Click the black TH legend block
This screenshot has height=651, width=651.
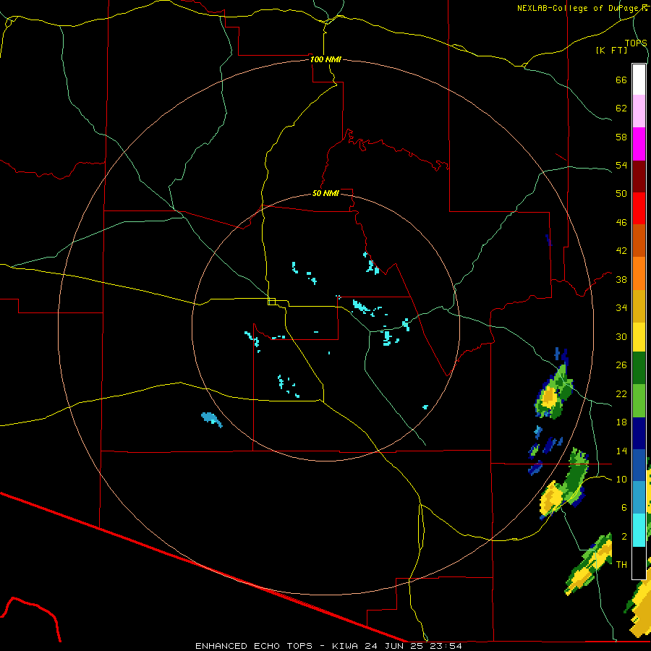click(639, 563)
